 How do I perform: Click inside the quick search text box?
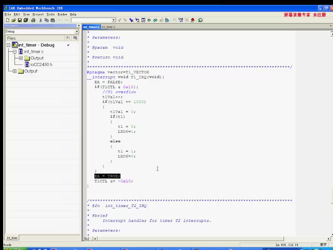point(92,20)
